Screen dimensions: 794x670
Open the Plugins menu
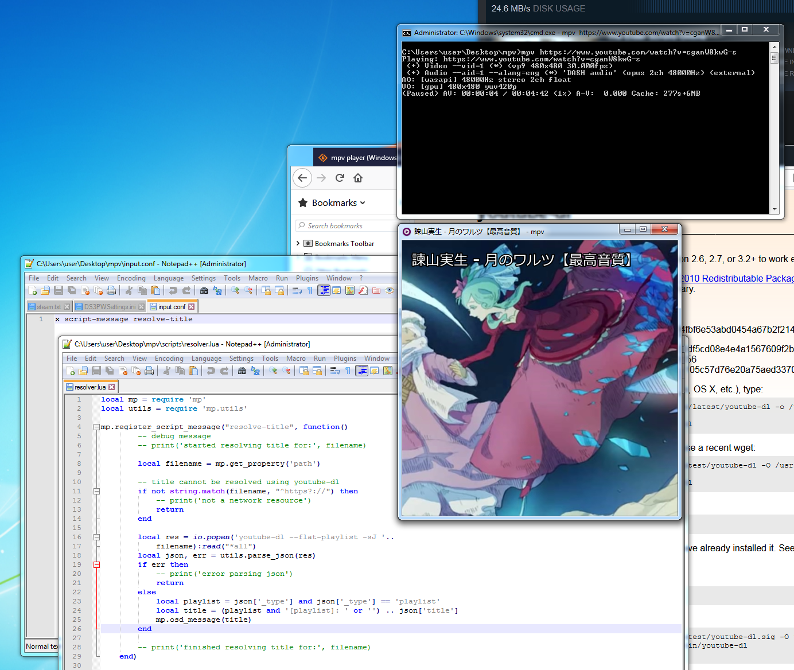pos(345,358)
